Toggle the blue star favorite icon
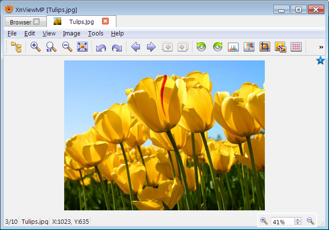The height and width of the screenshot is (230, 329). click(320, 61)
